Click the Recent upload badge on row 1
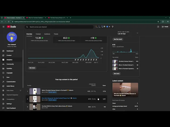 coord(52,92)
